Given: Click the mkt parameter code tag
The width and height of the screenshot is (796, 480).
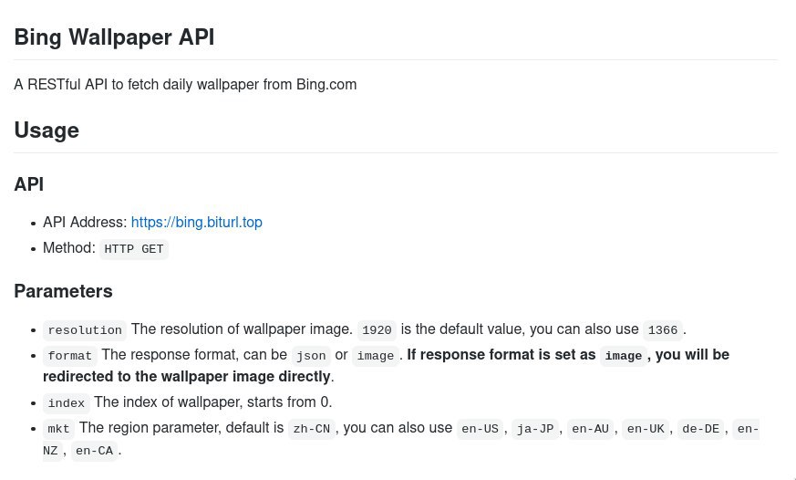Looking at the screenshot, I should [x=59, y=429].
